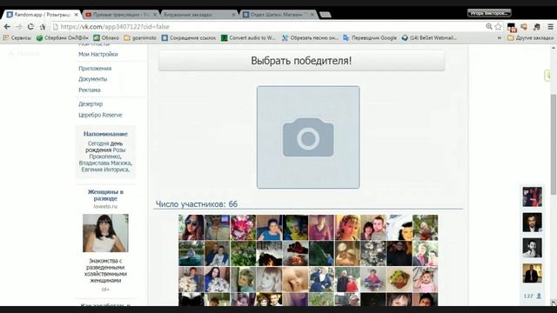Open Сервисы apps bookmark
Viewport: 557px width, 313px height.
click(x=17, y=37)
